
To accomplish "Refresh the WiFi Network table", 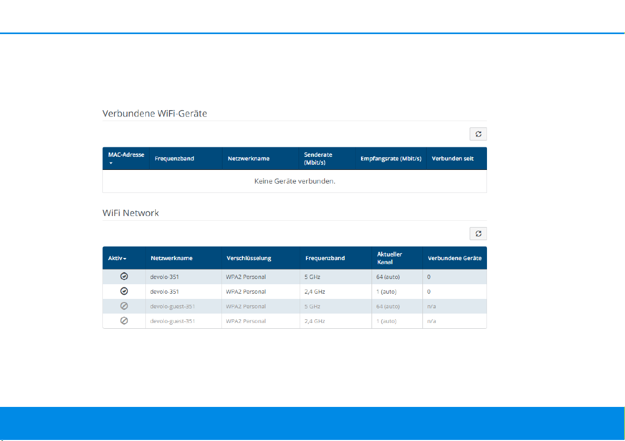I will tap(478, 234).
